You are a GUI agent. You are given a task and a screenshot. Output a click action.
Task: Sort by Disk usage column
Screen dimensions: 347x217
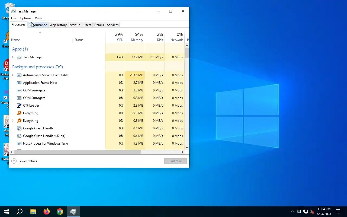155,37
